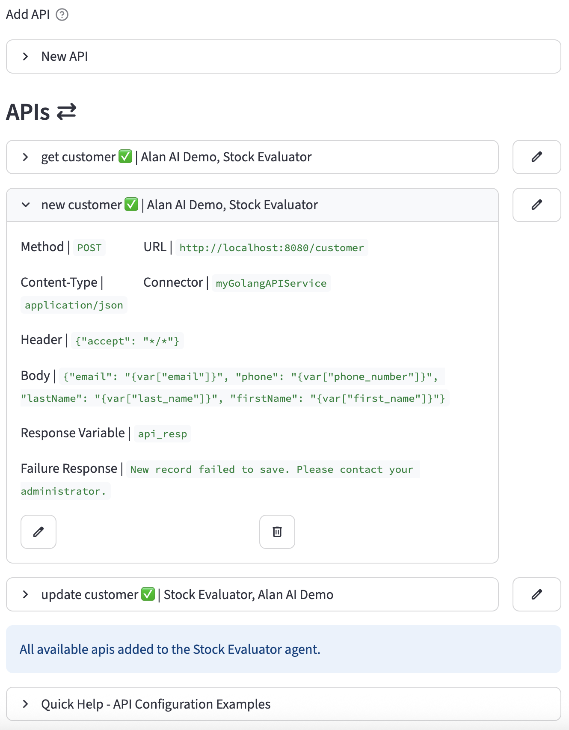This screenshot has height=730, width=569.
Task: Click the pencil button beside new customer header
Action: (536, 205)
